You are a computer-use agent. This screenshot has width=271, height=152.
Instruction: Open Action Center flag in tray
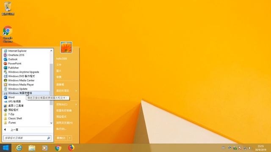click(240, 148)
